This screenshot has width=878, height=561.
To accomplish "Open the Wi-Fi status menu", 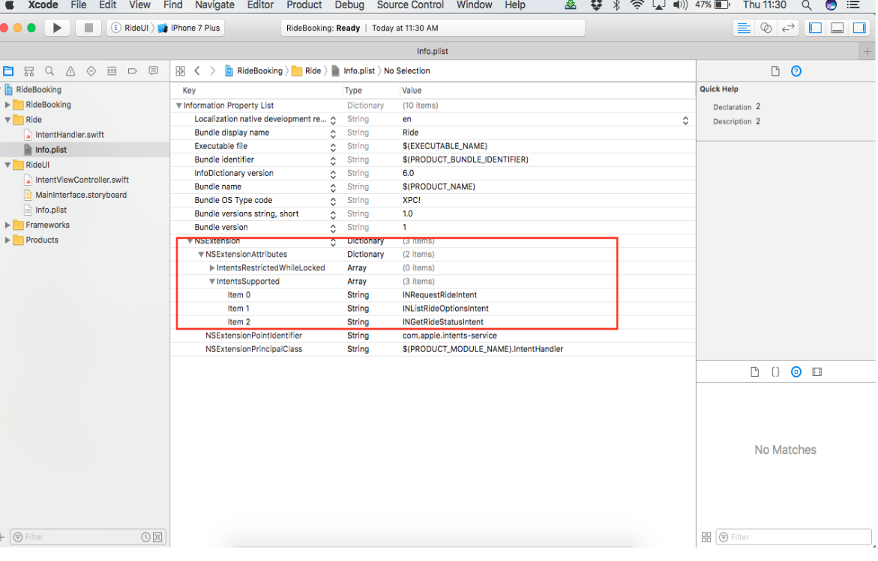I will [637, 5].
